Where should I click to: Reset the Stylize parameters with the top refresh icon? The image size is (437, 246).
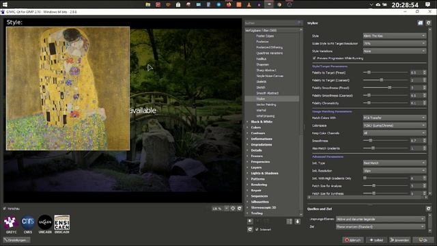tap(428, 23)
